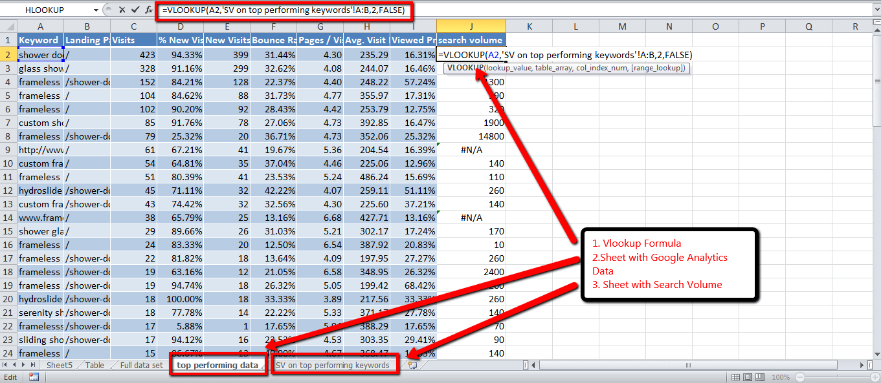Image resolution: width=881 pixels, height=383 pixels.
Task: Select row 20 header
Action: tap(8, 299)
